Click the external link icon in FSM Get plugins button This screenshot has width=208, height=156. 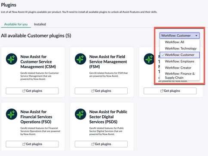click(x=93, y=91)
